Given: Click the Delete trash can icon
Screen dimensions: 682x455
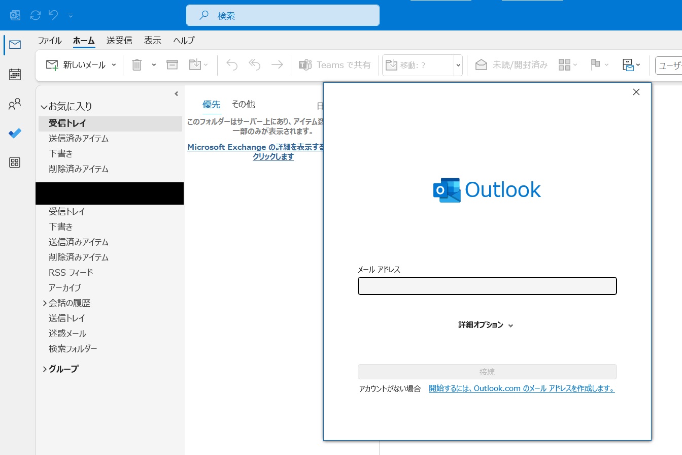Looking at the screenshot, I should tap(137, 65).
